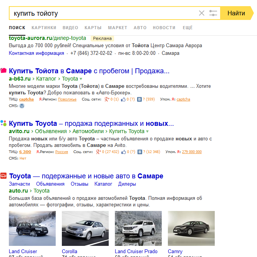Open the ЕЩЁ more services menu
Screen dimensions: 257x257
(187, 28)
